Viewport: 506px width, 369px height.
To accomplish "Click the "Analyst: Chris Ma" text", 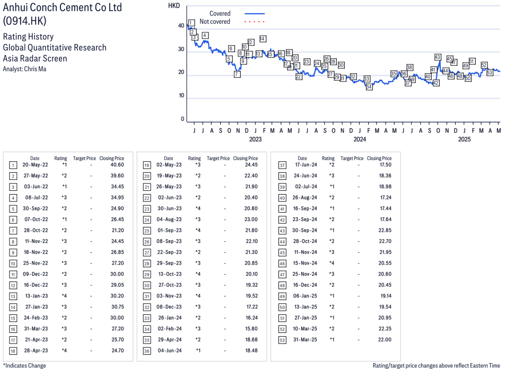I will pos(24,69).
